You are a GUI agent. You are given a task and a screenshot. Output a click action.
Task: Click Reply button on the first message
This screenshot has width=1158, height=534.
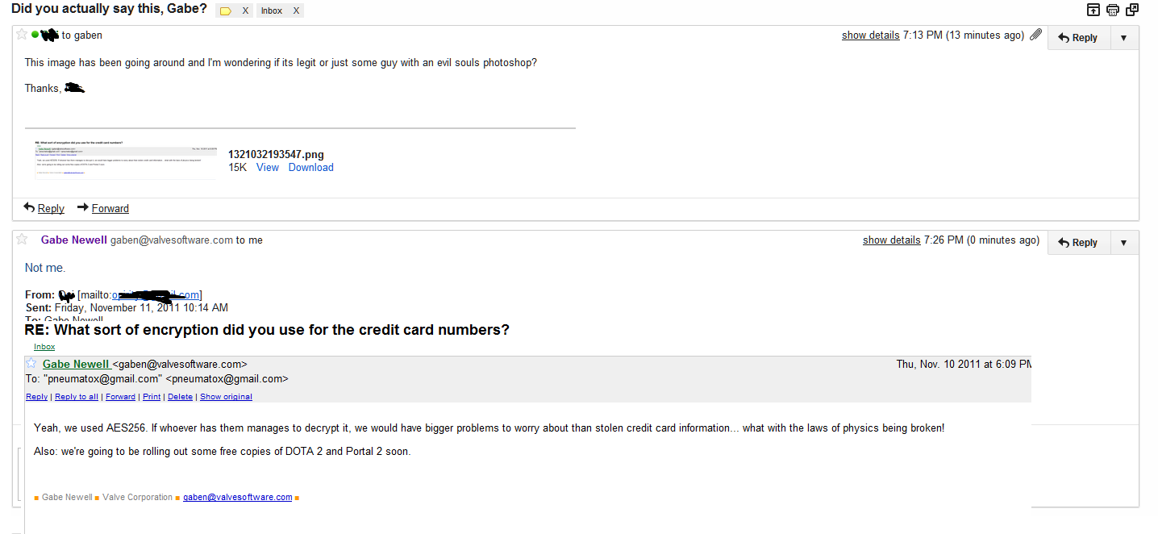(x=1077, y=38)
